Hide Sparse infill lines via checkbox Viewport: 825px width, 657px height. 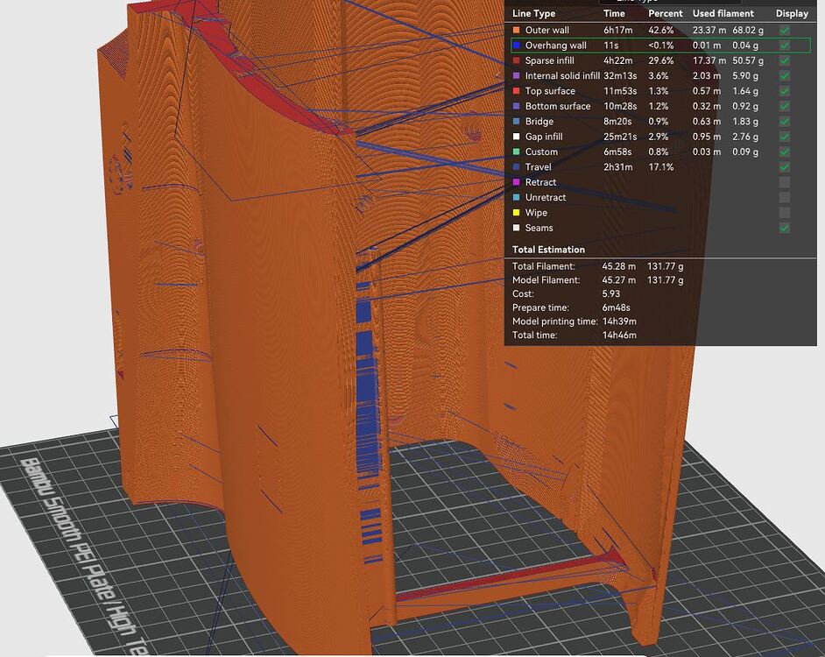[x=784, y=61]
